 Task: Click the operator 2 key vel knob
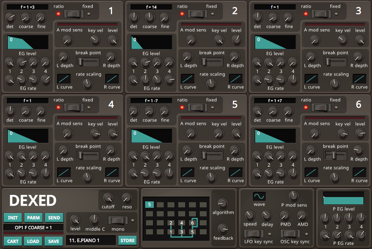pos(219,40)
